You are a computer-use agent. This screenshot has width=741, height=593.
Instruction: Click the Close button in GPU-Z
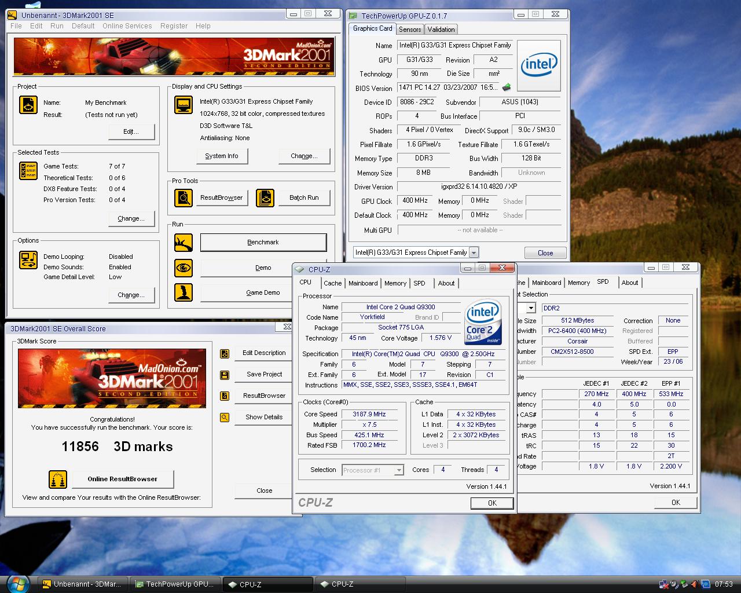(x=545, y=253)
